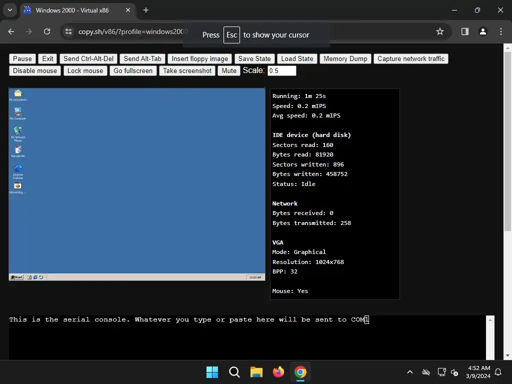512x384 pixels.
Task: Click the Load State button
Action: [297, 59]
